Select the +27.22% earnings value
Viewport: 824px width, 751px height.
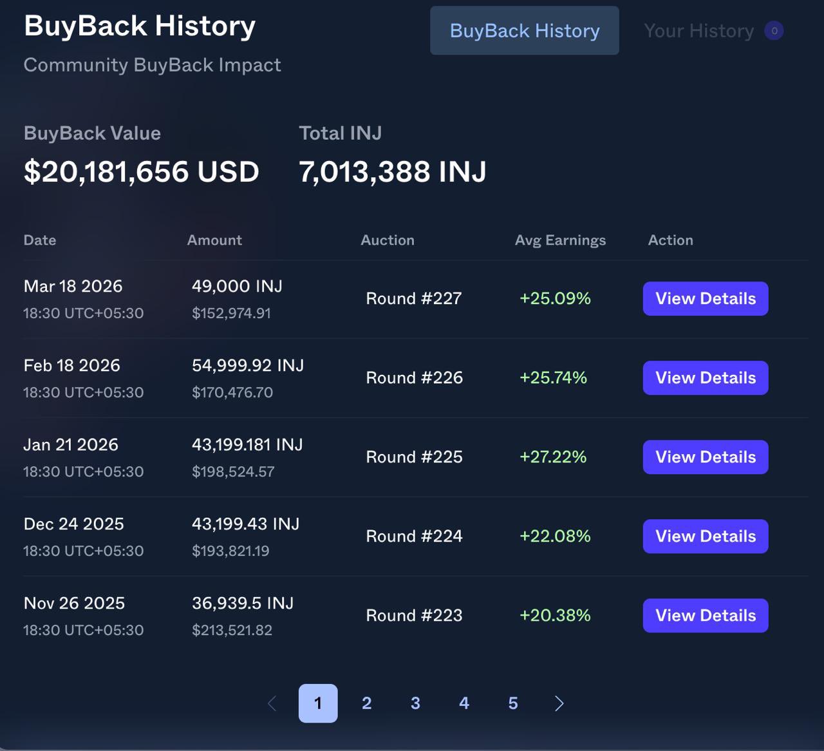tap(553, 457)
